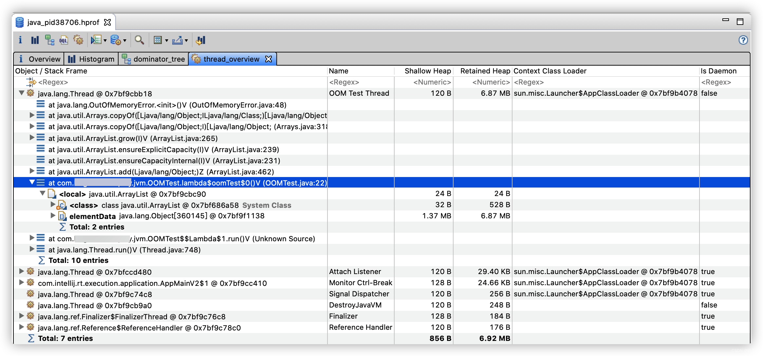Open dropdown arrow next to run report icon
The image size is (763, 356).
pyautogui.click(x=105, y=41)
